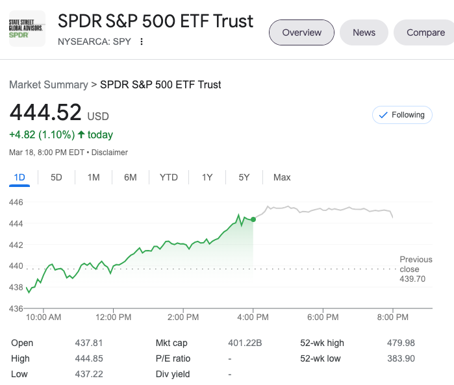454x385 pixels.
Task: Open the Overview tab
Action: click(301, 32)
